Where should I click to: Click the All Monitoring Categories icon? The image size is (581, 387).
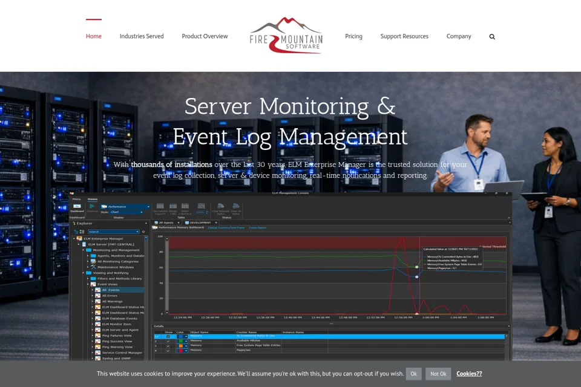(x=93, y=261)
